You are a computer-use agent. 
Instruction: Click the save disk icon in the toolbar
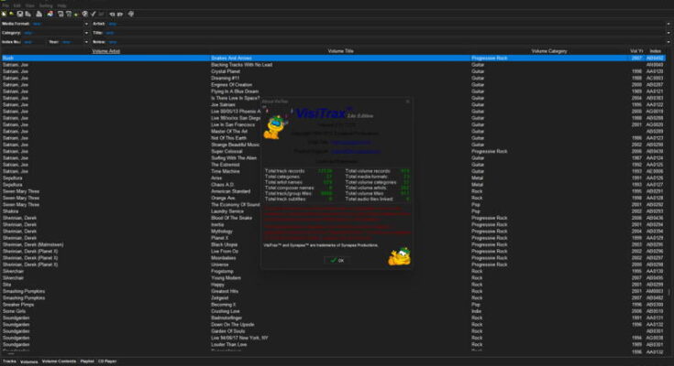[x=22, y=15]
